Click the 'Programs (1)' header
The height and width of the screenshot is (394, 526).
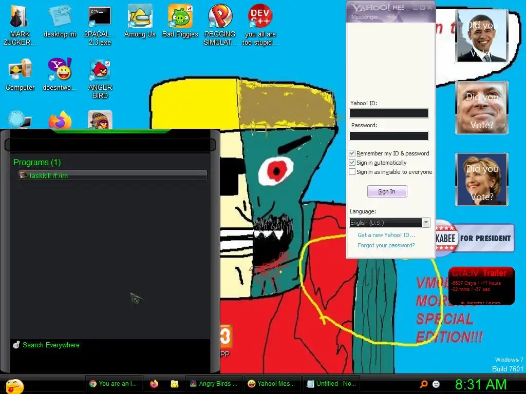[x=37, y=163]
